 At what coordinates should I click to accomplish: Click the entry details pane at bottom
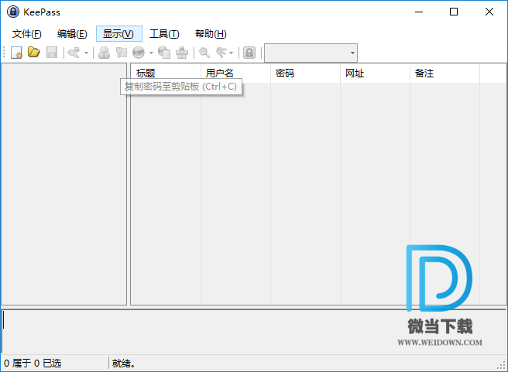tap(194, 331)
